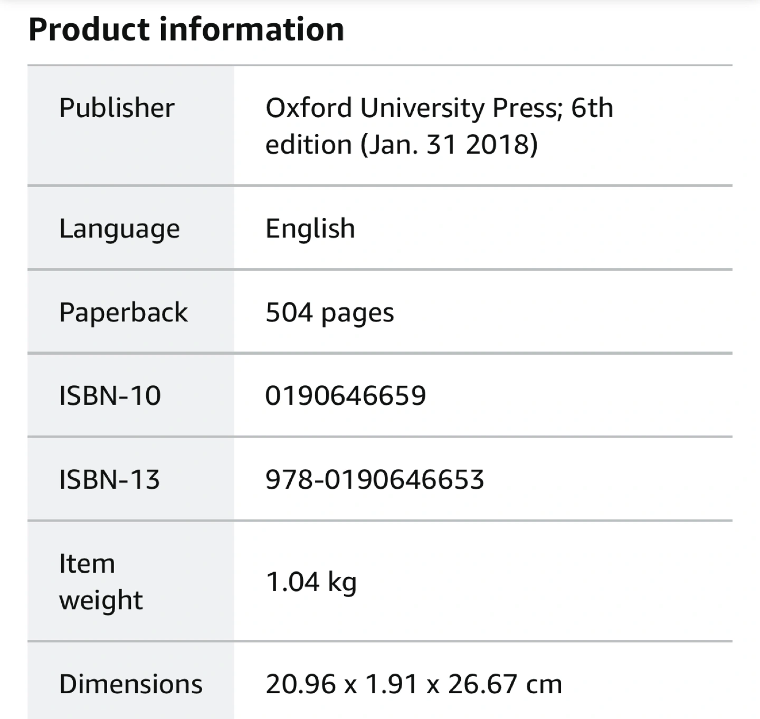The height and width of the screenshot is (719, 760).
Task: Click the Product information heading
Action: tap(186, 29)
